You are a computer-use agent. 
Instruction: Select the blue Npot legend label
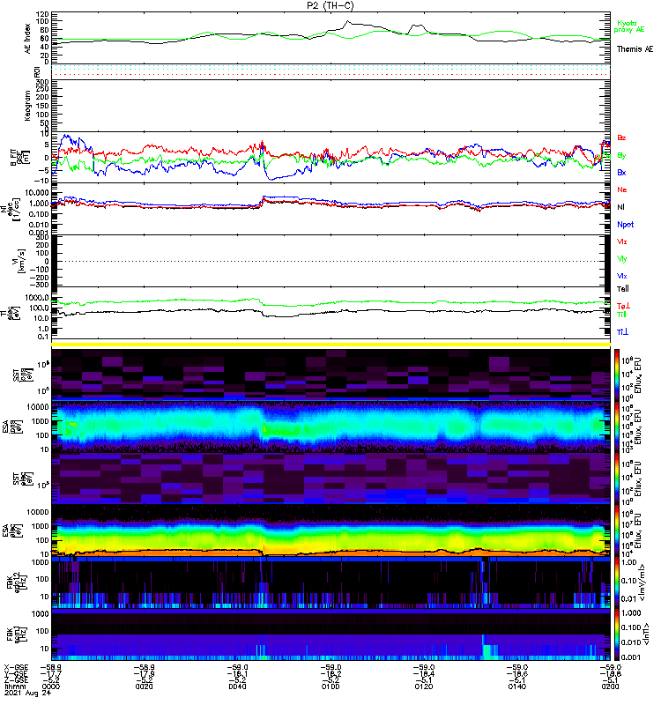625,225
